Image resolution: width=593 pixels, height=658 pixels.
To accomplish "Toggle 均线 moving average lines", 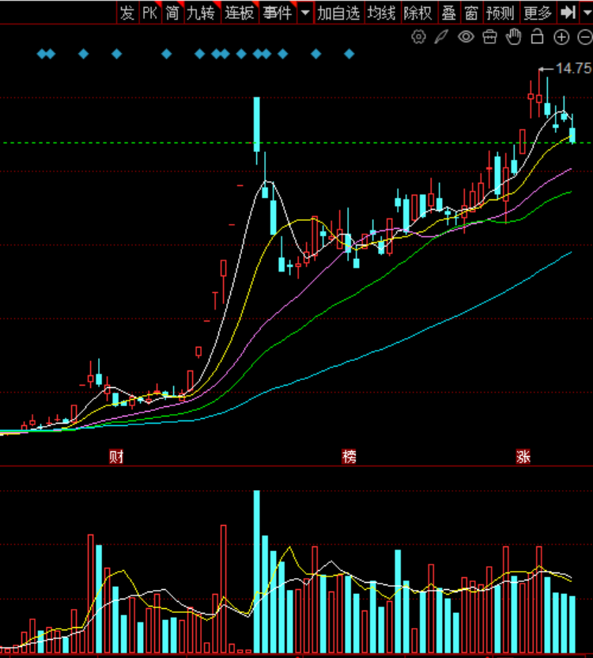I will [x=382, y=13].
